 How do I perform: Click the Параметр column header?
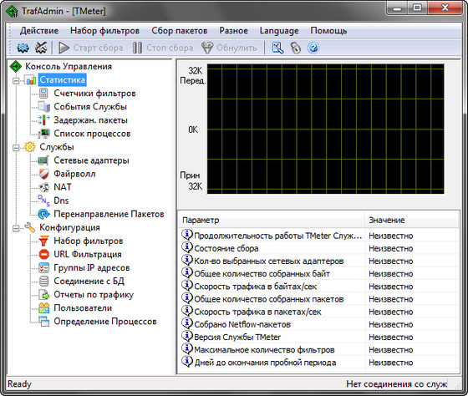(271, 221)
